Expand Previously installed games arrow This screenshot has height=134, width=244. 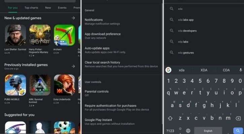(x=73, y=66)
